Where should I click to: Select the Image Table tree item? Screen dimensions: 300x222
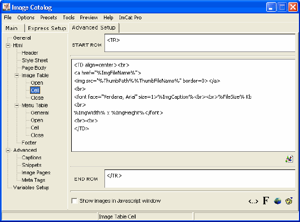(x=35, y=75)
